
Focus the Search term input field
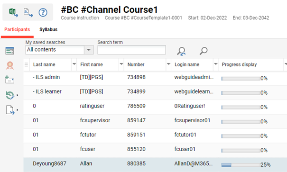coord(131,50)
